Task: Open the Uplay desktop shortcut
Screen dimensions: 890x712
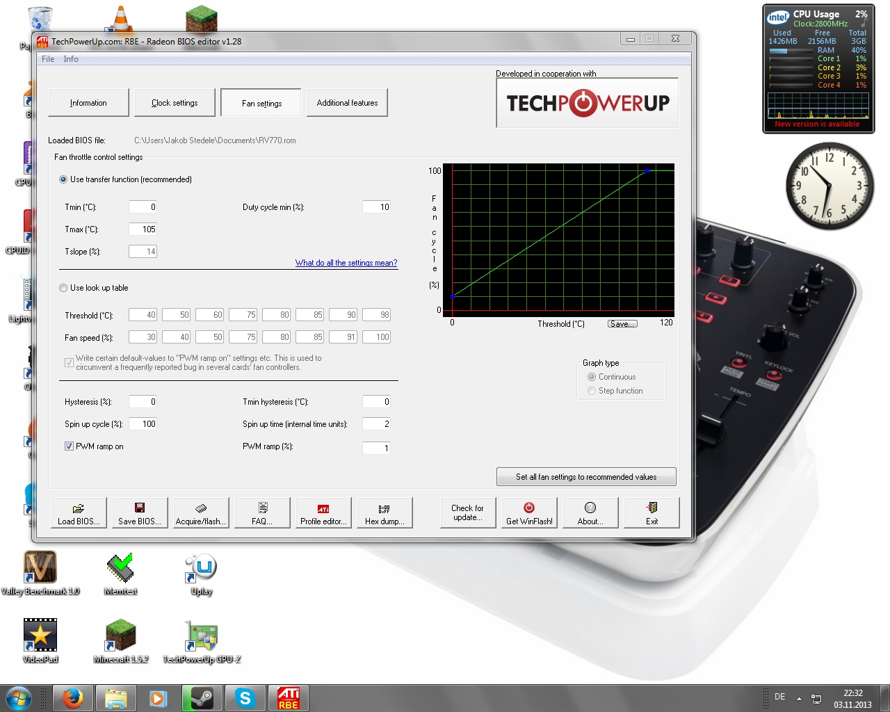Action: 202,573
